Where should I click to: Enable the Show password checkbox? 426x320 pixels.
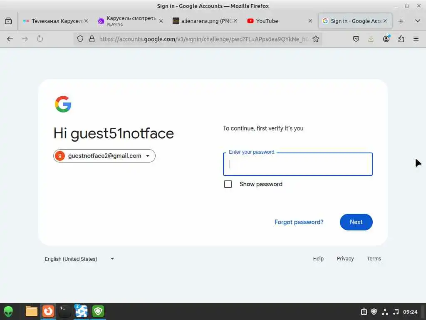click(228, 184)
